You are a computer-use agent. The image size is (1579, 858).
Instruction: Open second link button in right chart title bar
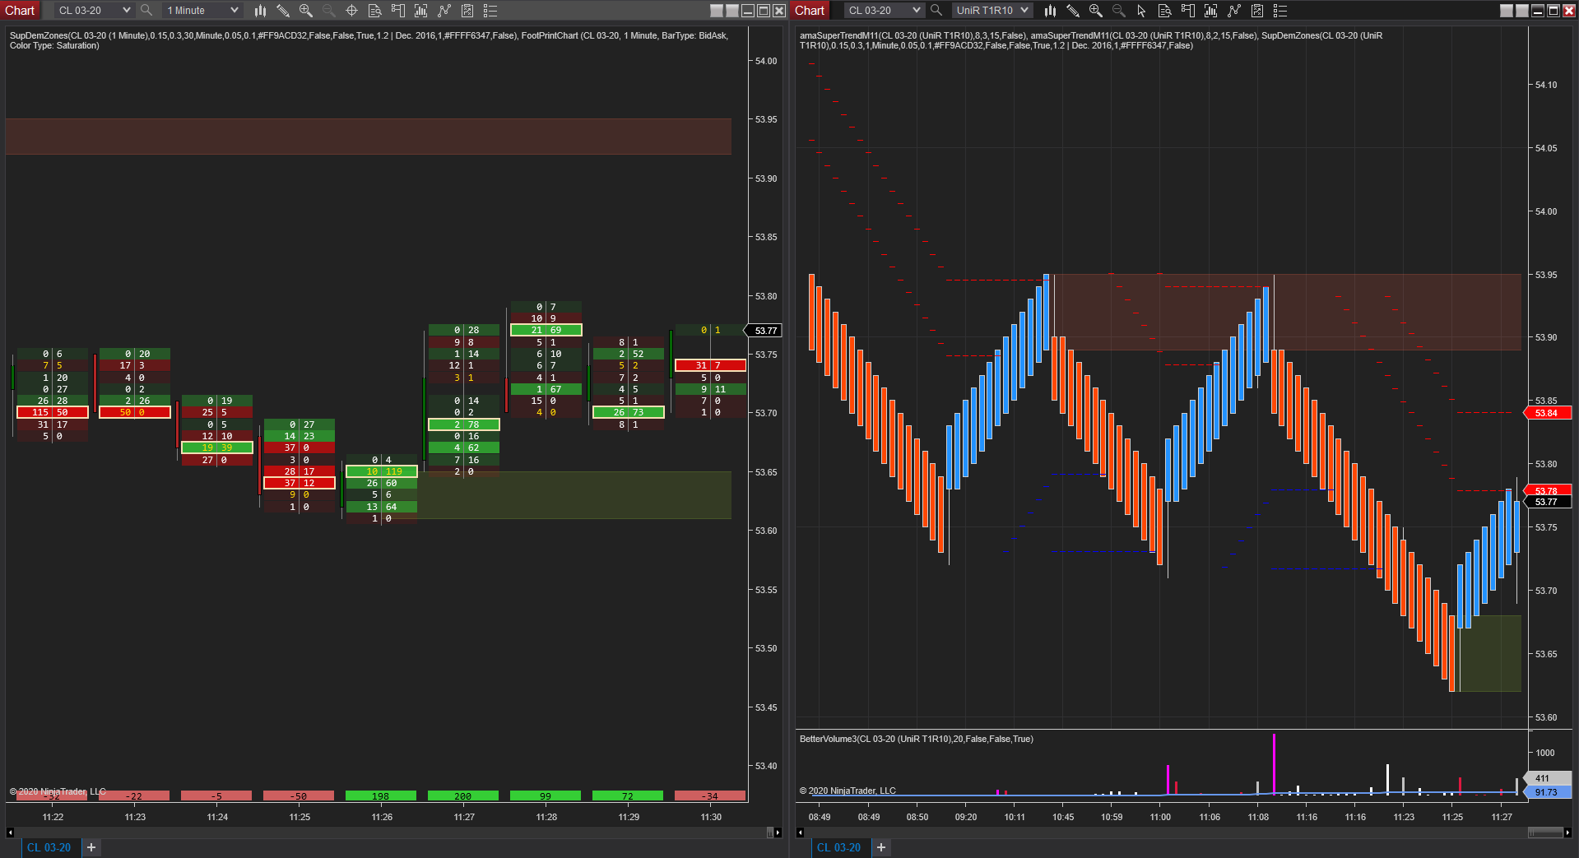point(1522,11)
